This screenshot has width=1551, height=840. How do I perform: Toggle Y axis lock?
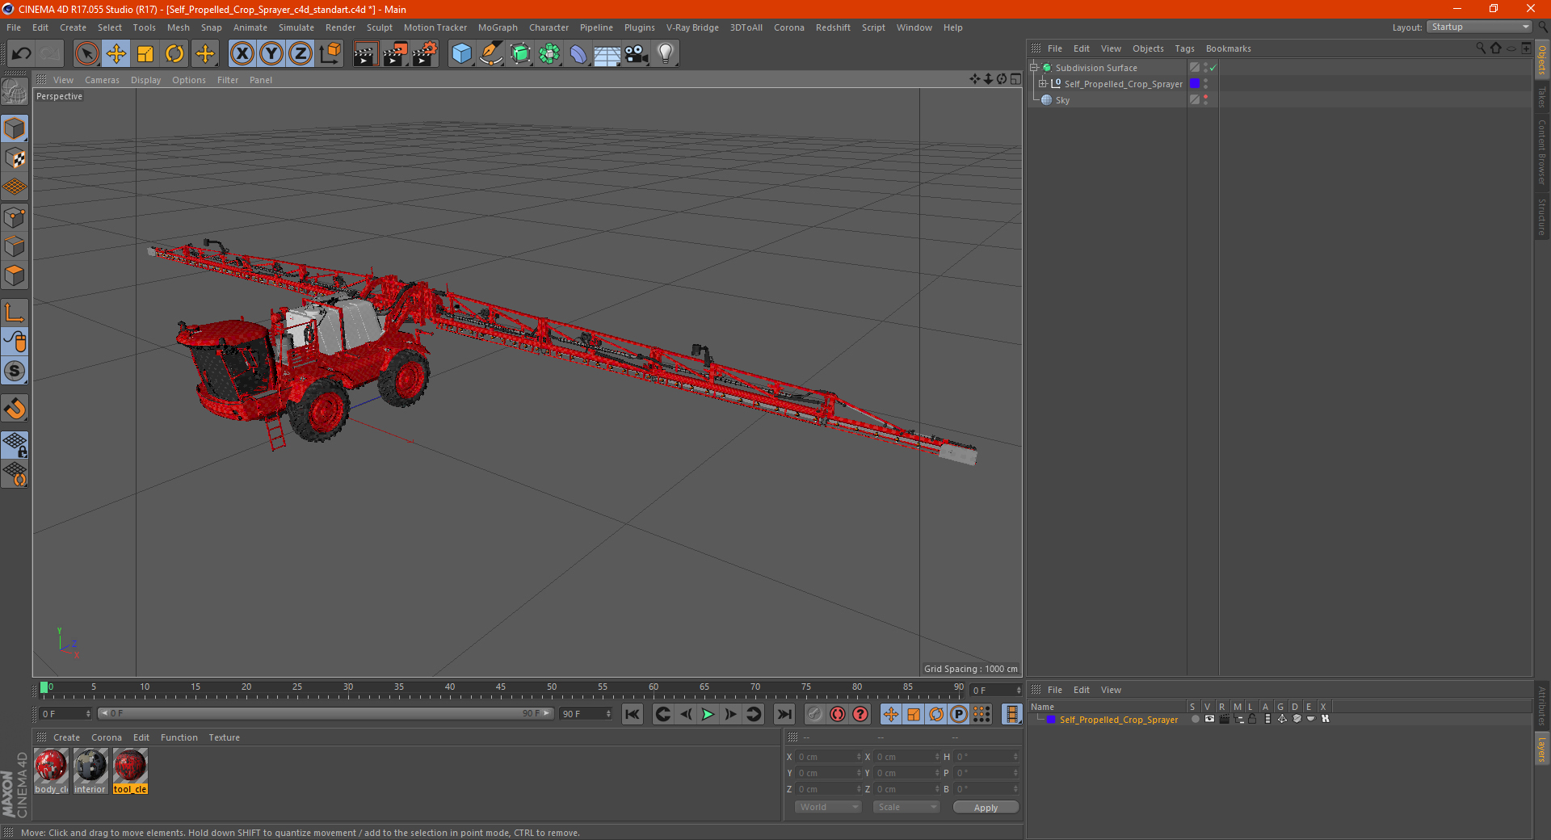tap(271, 54)
